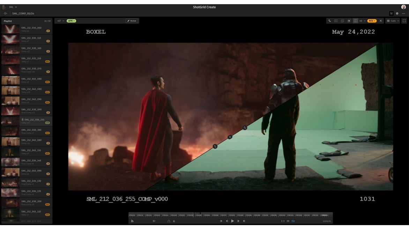
Task: Toggle loop playback icon
Action: point(293,221)
